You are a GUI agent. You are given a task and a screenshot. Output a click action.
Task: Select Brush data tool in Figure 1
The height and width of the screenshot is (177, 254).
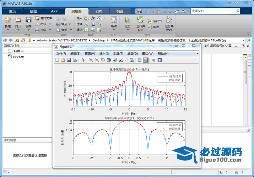click(x=121, y=60)
